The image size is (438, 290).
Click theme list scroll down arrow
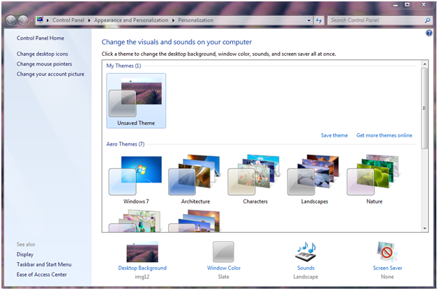click(425, 228)
